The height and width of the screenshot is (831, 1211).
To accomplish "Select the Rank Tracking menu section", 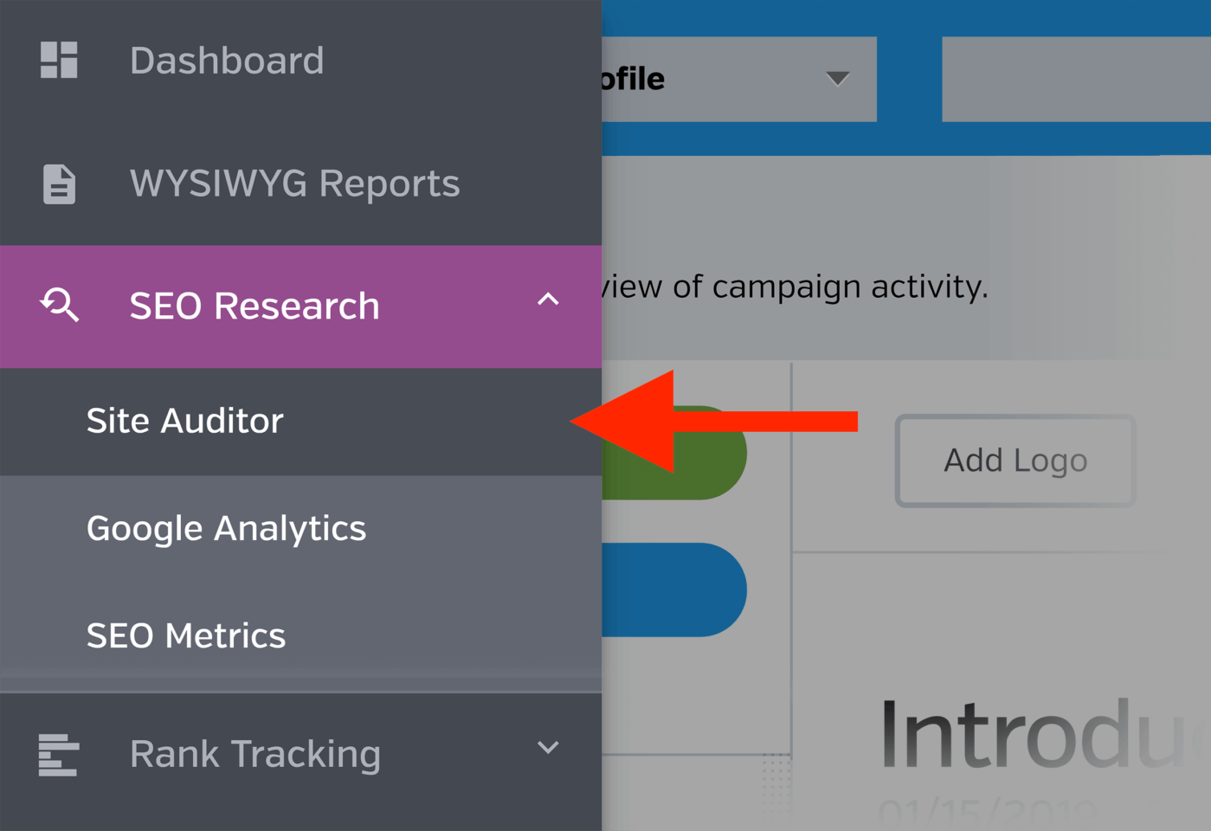I will (300, 754).
